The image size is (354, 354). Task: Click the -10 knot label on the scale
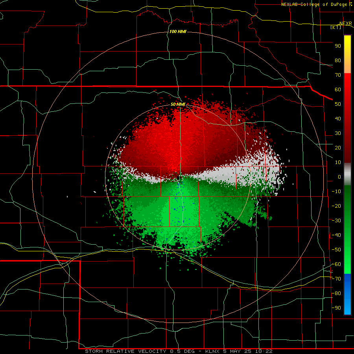(x=336, y=192)
